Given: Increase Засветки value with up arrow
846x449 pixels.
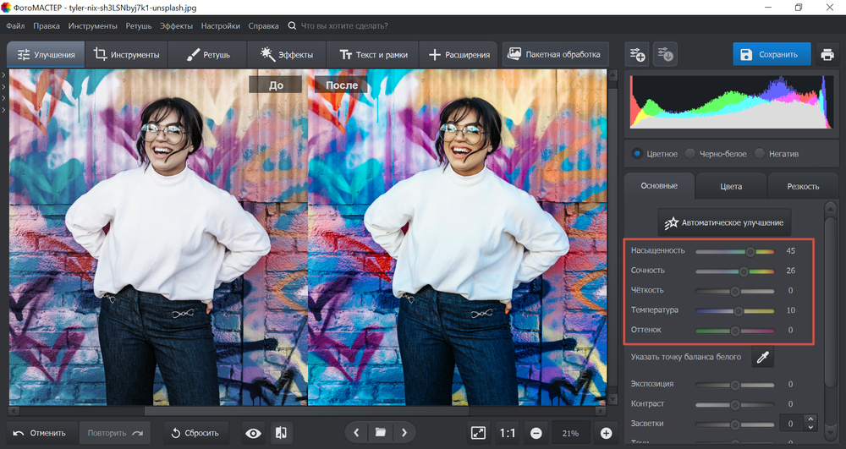Looking at the screenshot, I should coord(810,419).
